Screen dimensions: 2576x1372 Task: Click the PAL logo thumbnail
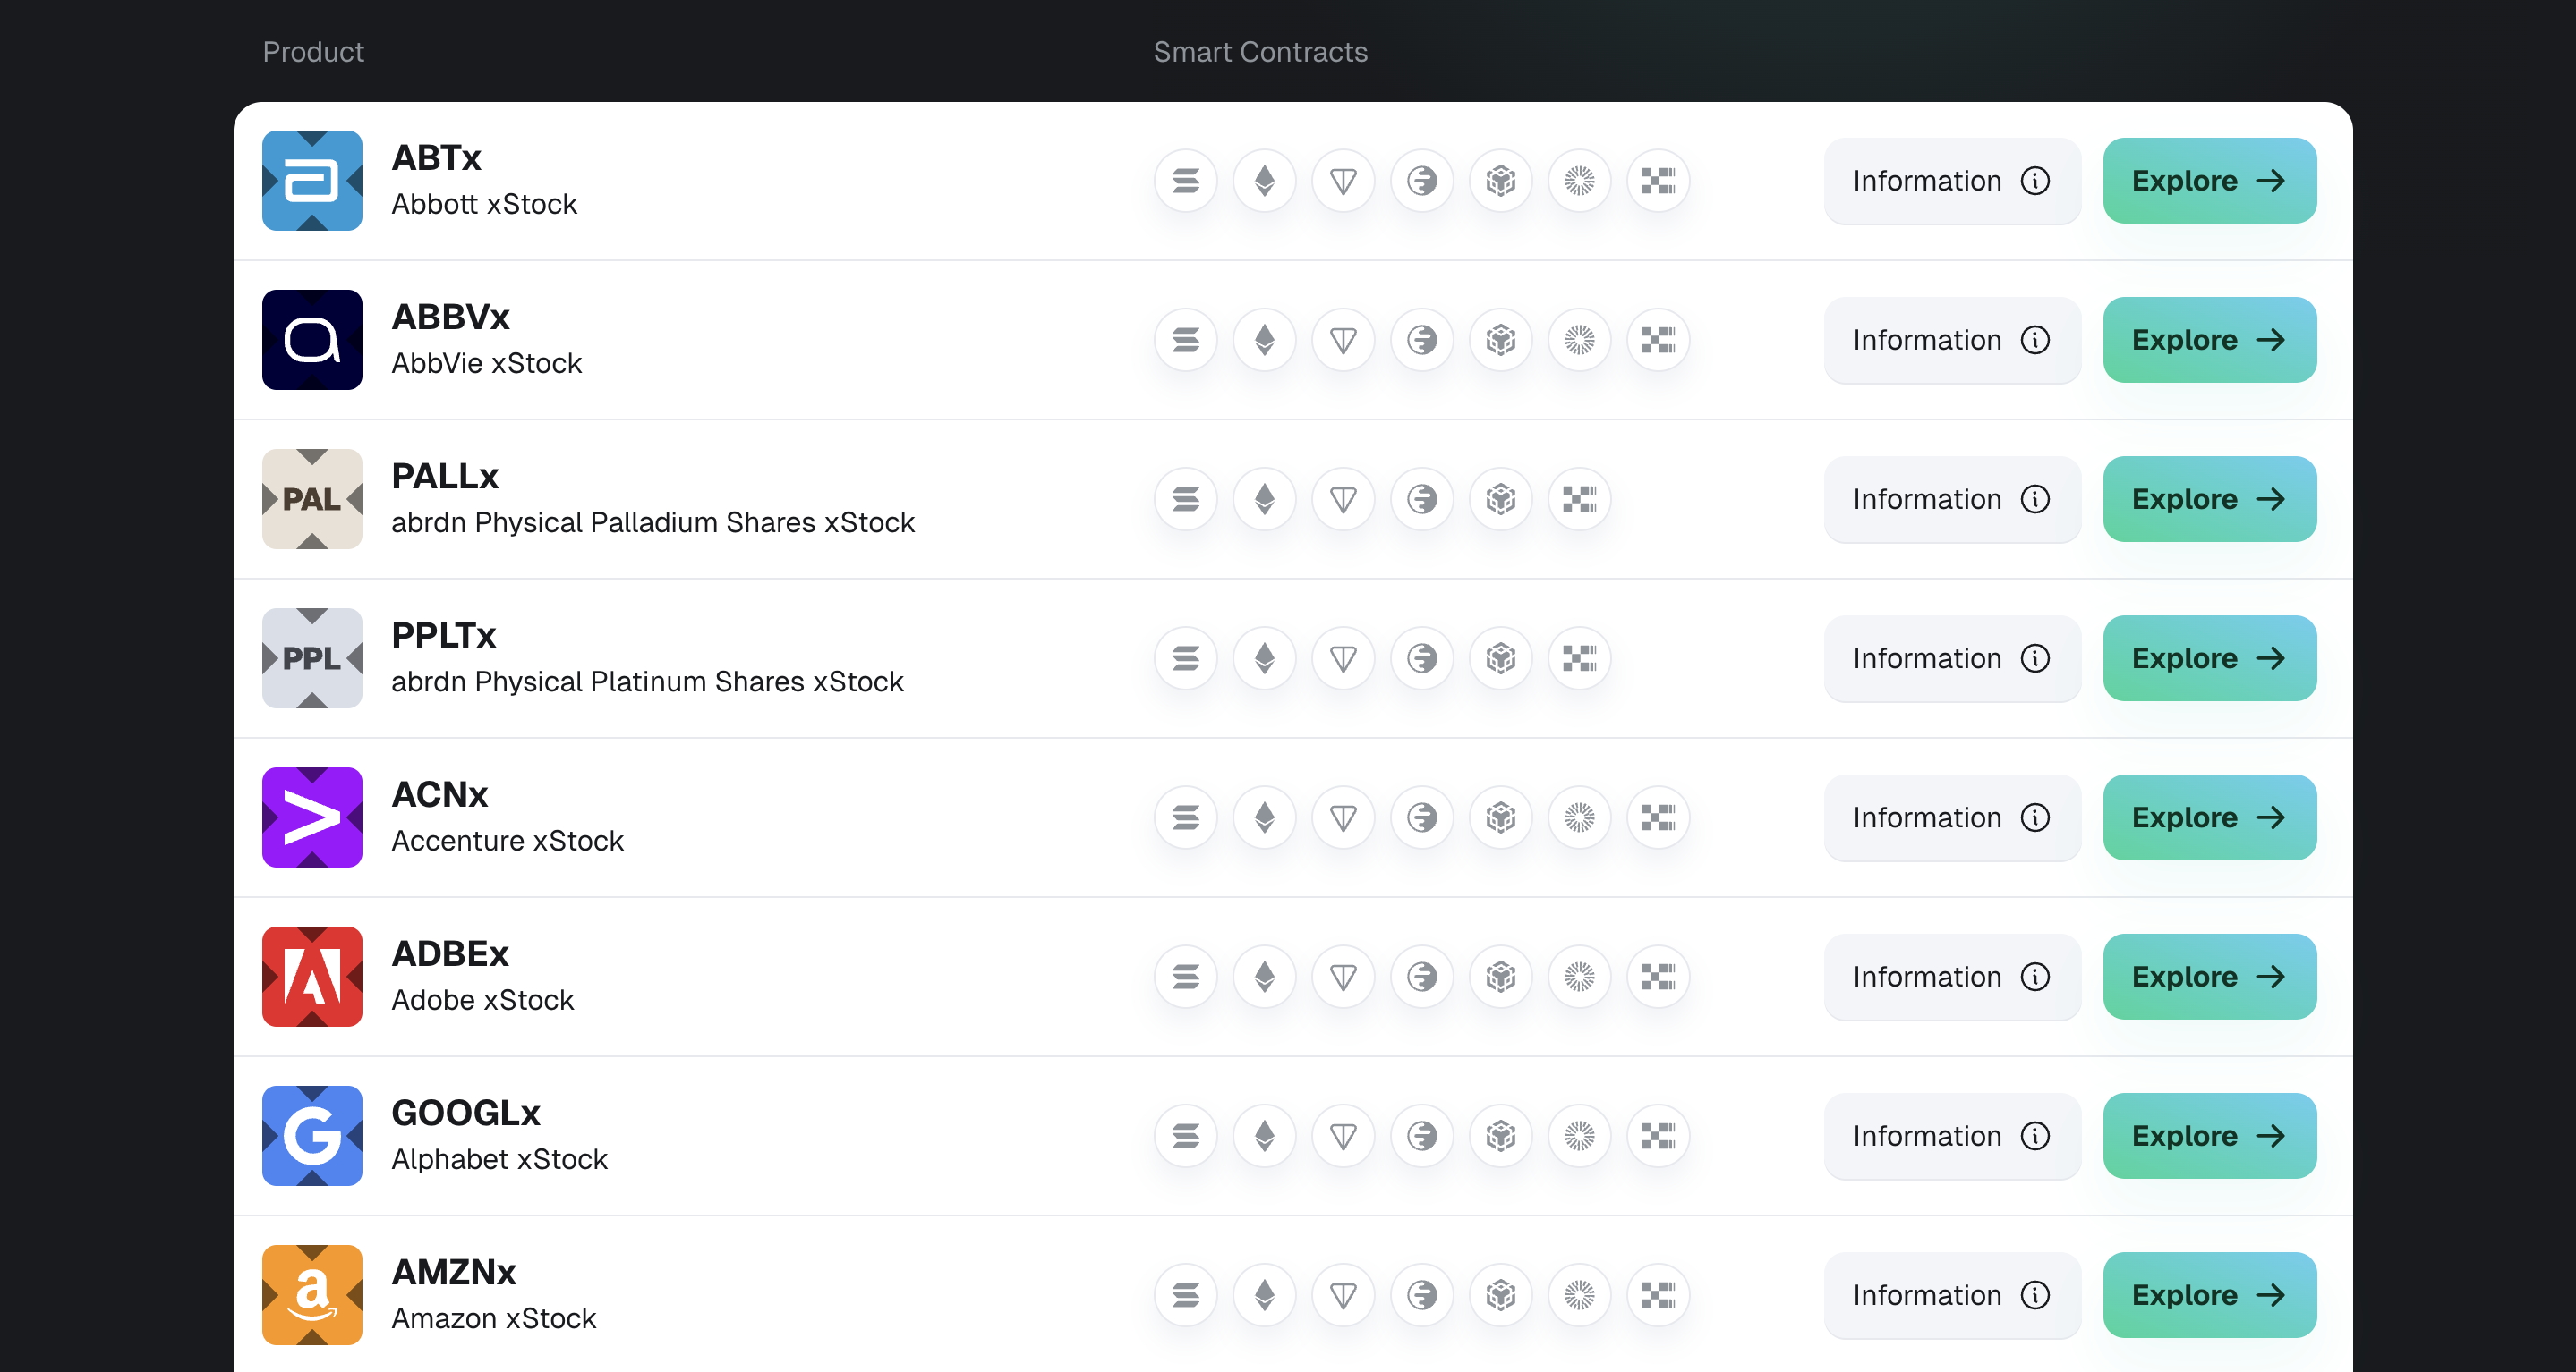[x=312, y=499]
